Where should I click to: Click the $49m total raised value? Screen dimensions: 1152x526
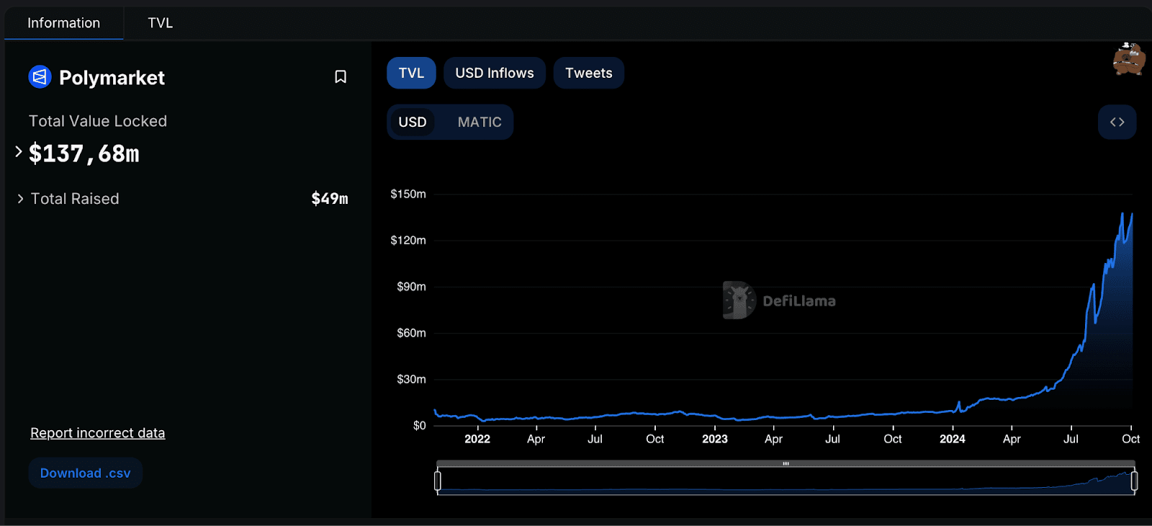(330, 198)
